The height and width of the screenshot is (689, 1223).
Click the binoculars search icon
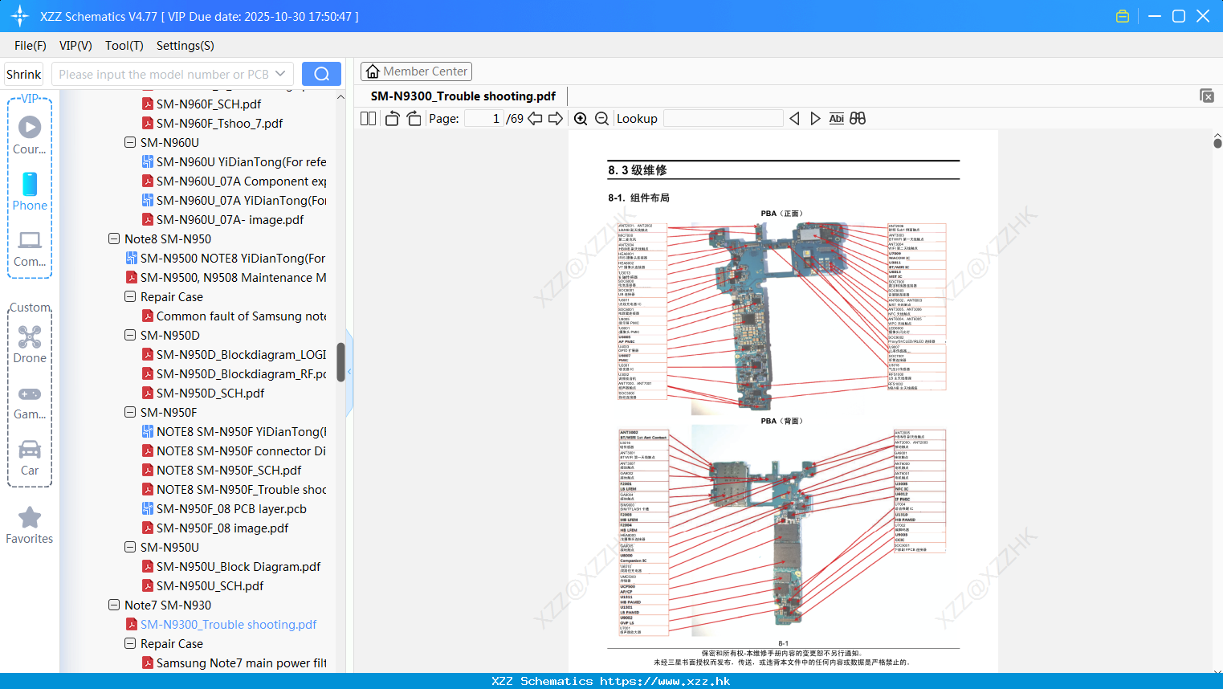tap(858, 118)
